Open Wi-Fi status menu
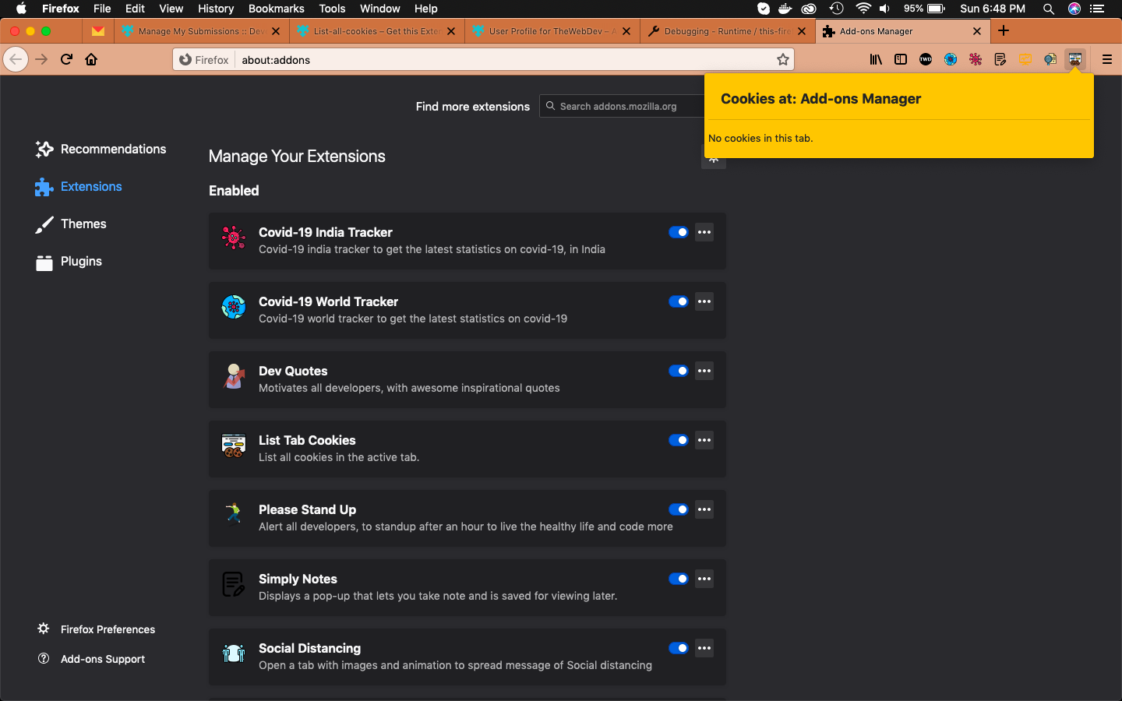This screenshot has height=701, width=1122. (863, 9)
